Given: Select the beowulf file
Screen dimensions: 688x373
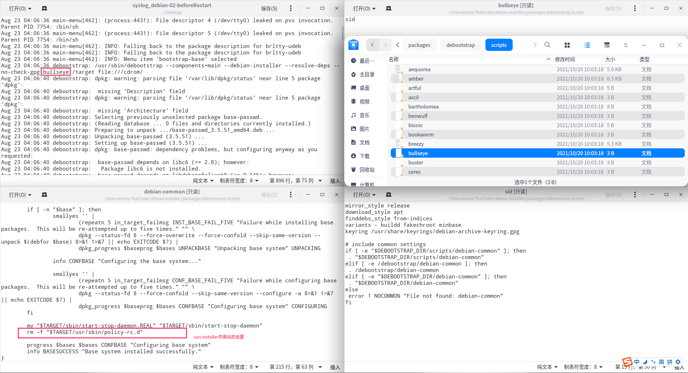Looking at the screenshot, I should (538, 116).
